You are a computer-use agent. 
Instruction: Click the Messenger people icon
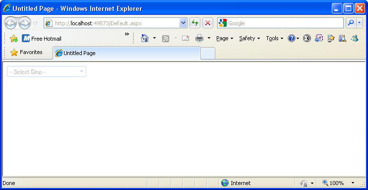355,38
